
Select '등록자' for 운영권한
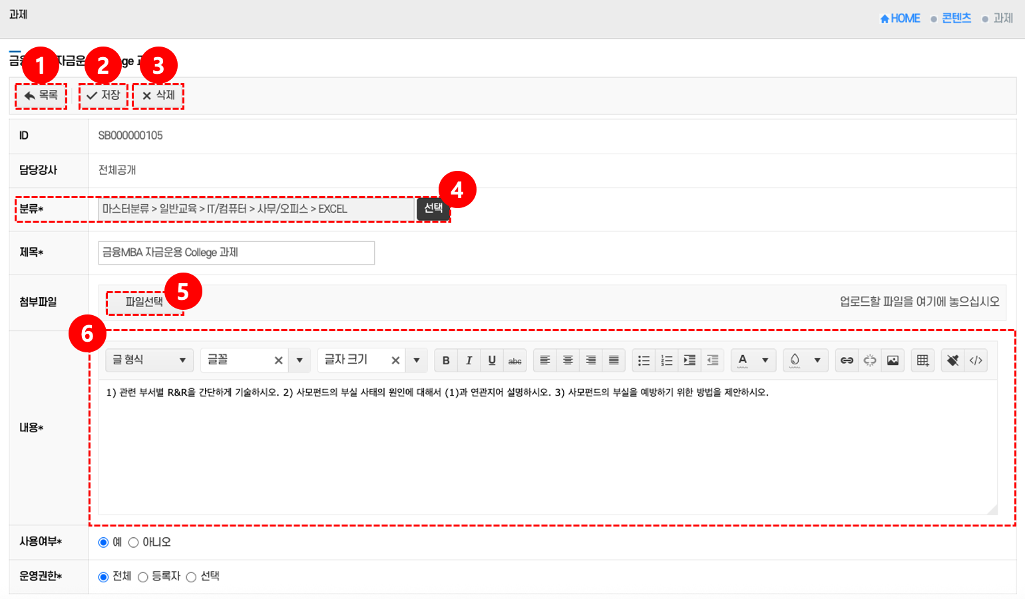coord(143,577)
